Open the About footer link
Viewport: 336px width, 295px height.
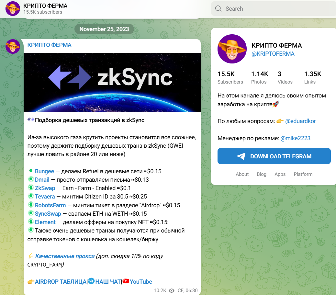pos(242,174)
